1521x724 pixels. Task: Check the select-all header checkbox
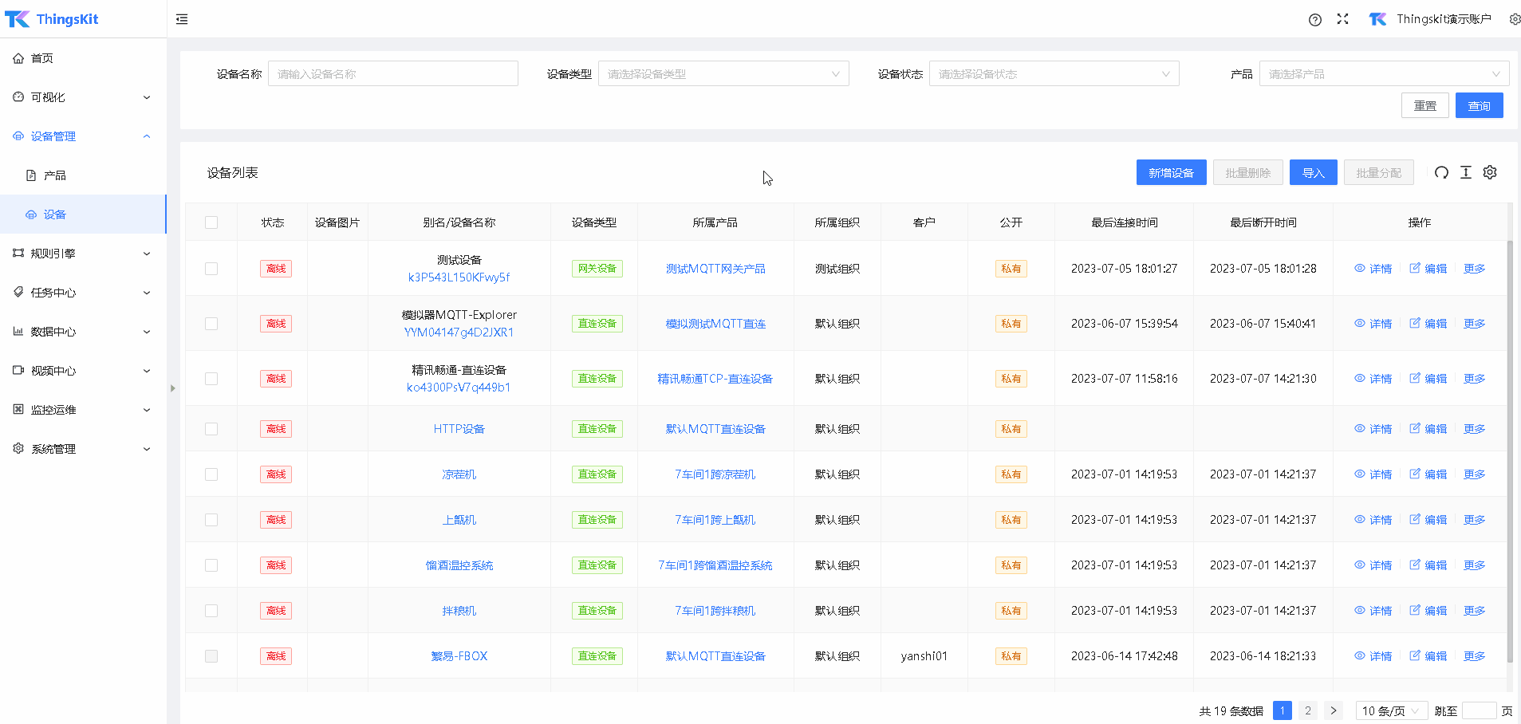click(211, 222)
